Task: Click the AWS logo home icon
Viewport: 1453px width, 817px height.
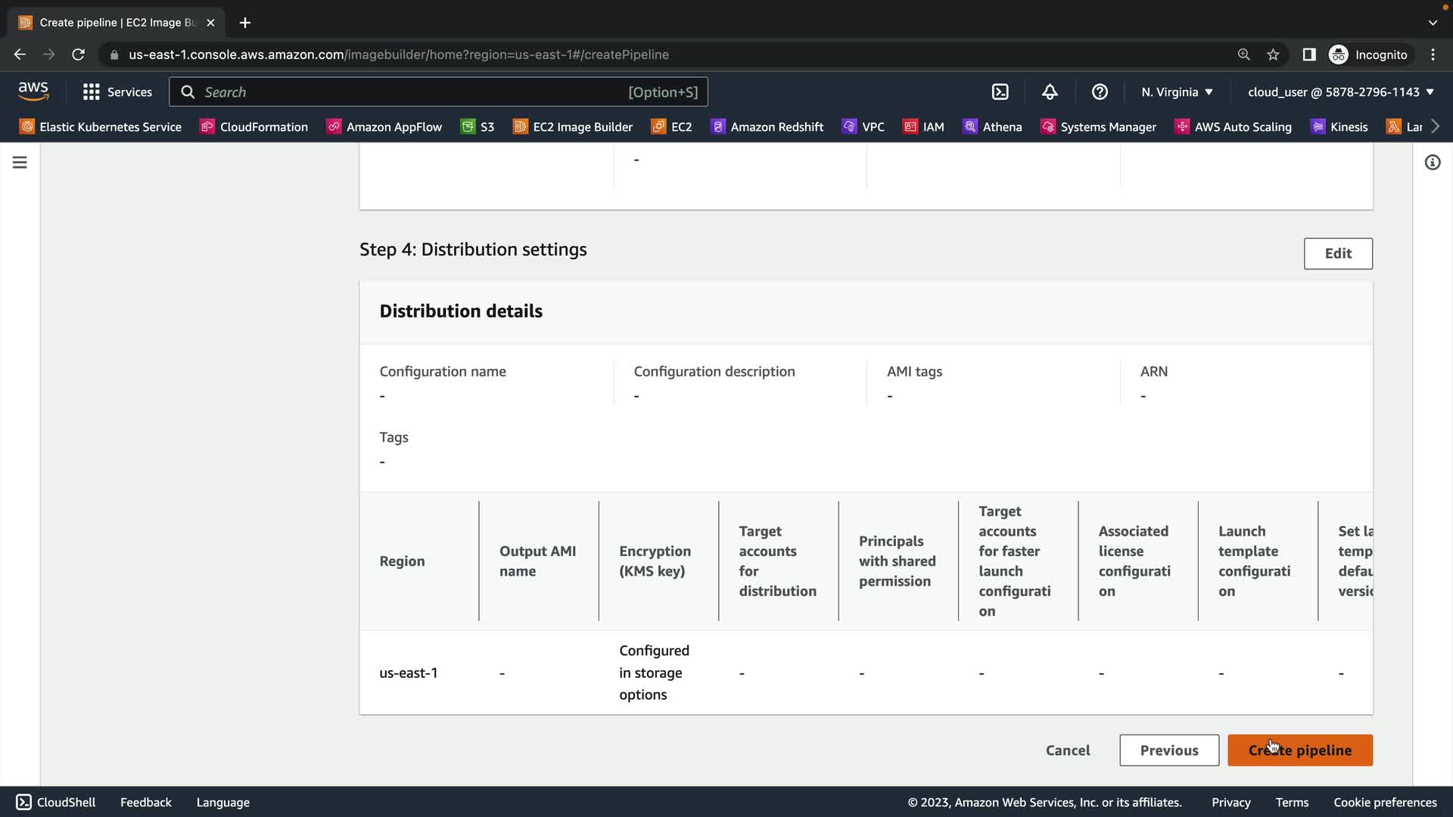Action: 33,92
